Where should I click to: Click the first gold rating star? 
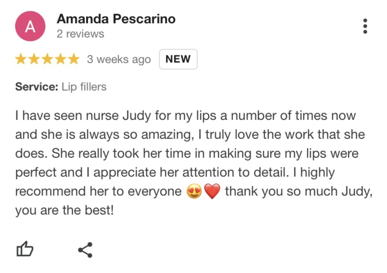[21, 59]
